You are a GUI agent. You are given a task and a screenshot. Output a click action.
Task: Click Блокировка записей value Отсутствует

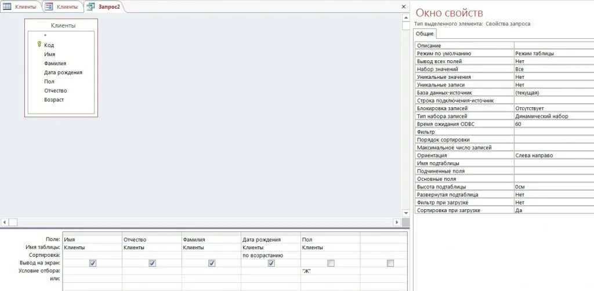(x=554, y=108)
